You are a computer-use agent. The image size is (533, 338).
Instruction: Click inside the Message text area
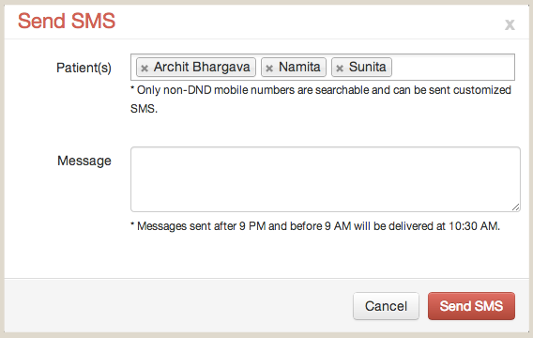(x=326, y=179)
